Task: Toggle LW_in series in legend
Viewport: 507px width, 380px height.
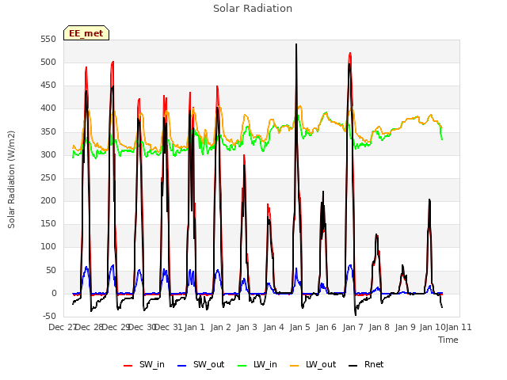Action: point(257,365)
